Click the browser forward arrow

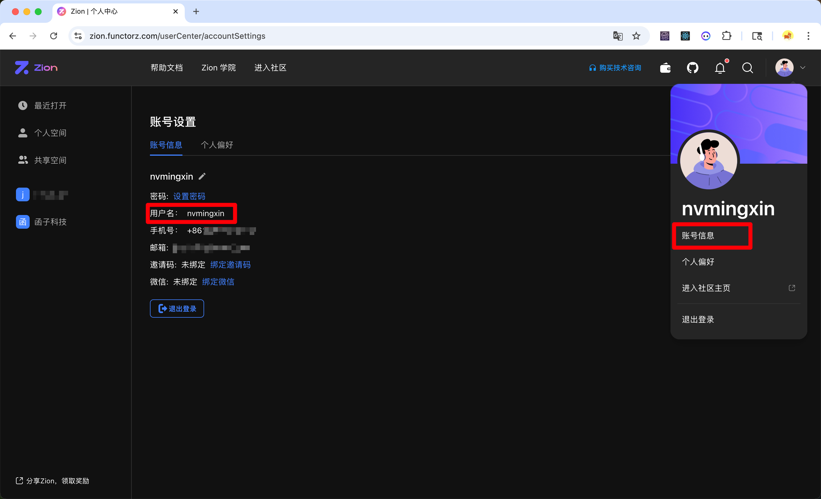point(33,36)
